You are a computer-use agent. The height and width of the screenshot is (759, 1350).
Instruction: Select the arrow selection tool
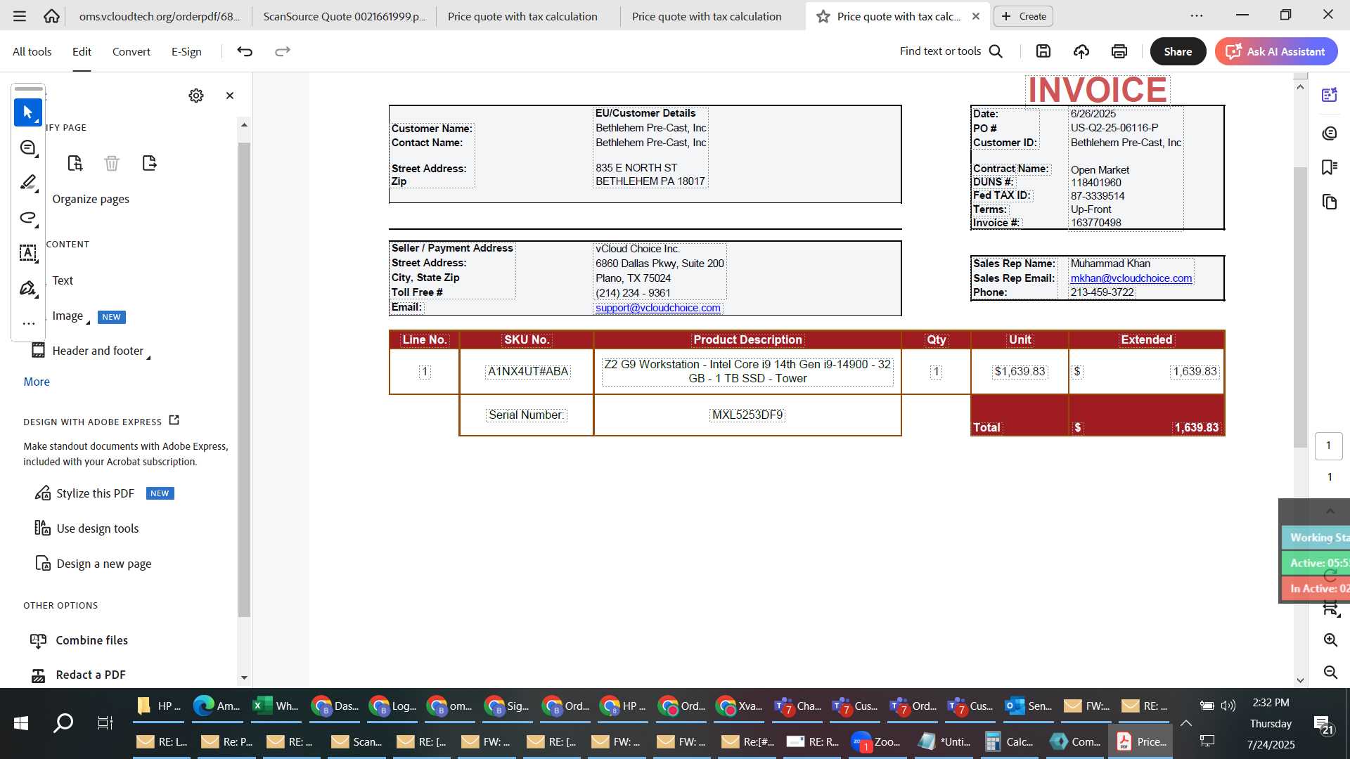[28, 112]
